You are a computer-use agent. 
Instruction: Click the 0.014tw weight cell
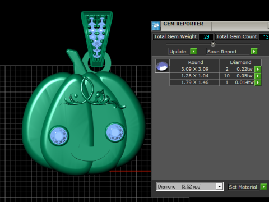tap(244, 82)
